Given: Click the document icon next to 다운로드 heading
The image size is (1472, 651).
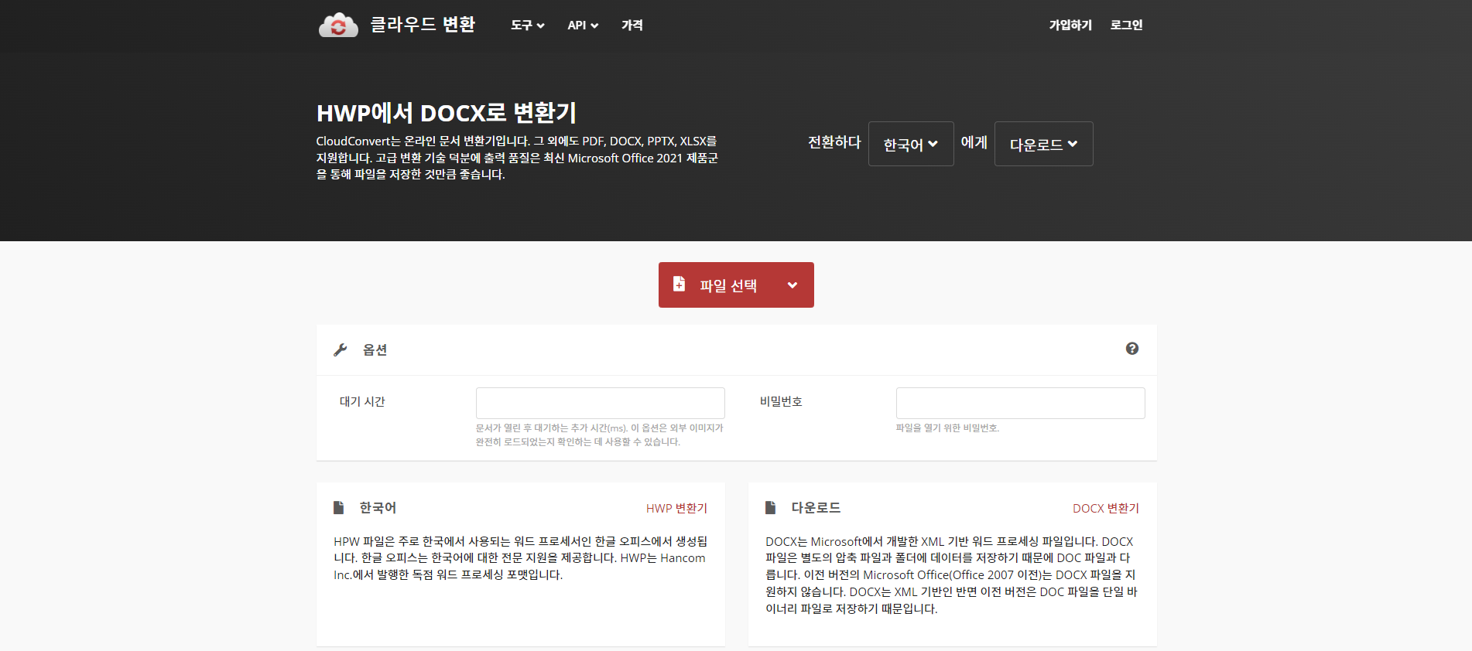Looking at the screenshot, I should point(770,508).
